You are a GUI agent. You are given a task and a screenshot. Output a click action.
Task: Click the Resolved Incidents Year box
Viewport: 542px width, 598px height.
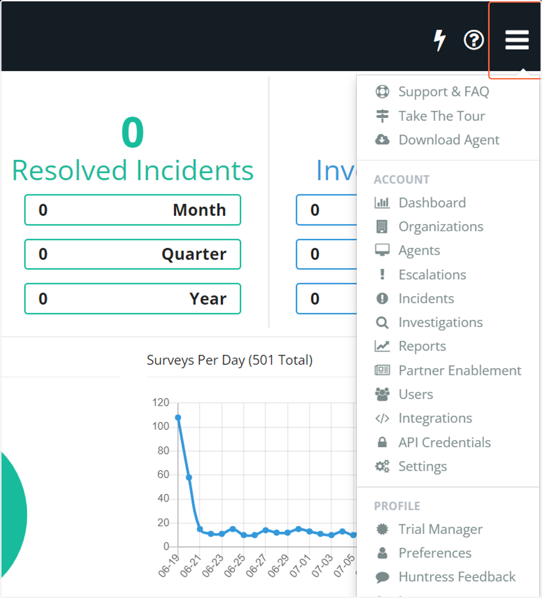click(x=133, y=298)
